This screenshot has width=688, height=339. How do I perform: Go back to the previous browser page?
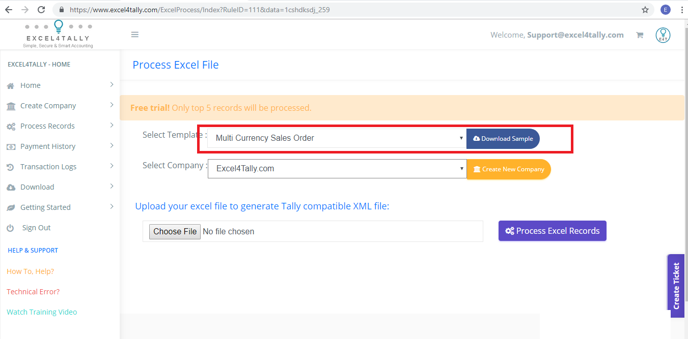pyautogui.click(x=8, y=10)
